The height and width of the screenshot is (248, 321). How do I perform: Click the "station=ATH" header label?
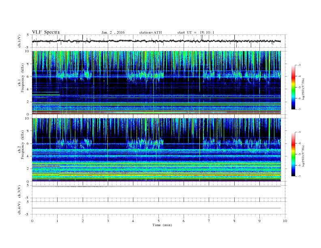point(150,32)
